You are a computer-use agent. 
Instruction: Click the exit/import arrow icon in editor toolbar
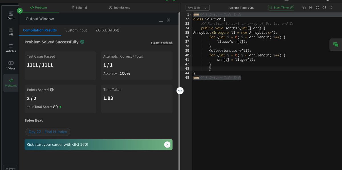[x=311, y=8]
